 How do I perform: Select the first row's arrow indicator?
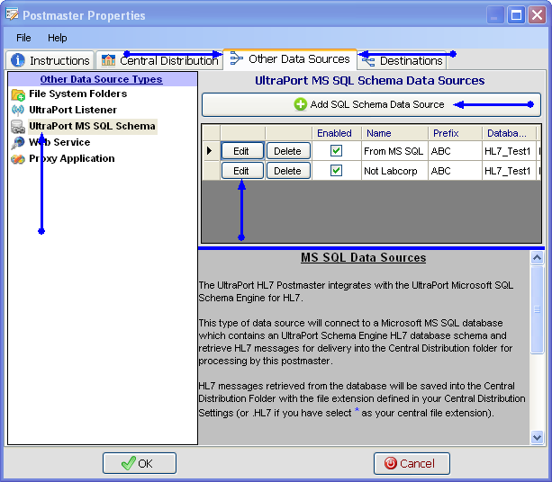tap(210, 151)
